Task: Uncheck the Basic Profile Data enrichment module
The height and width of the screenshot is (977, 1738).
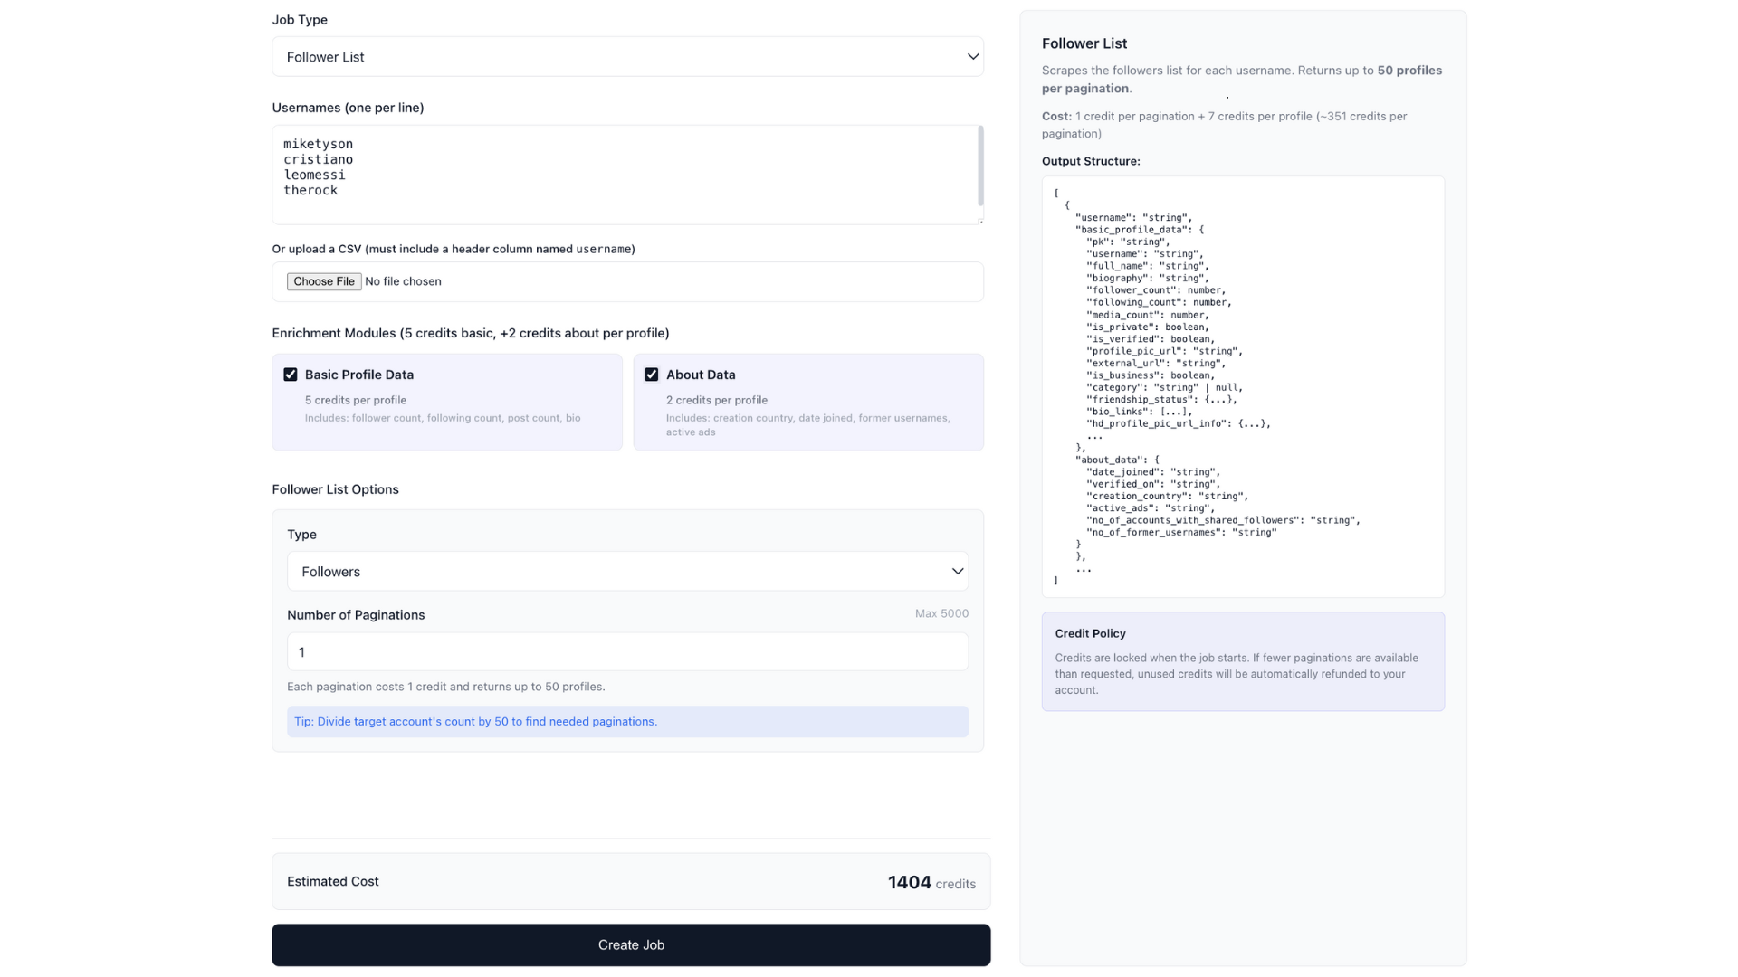Action: [x=290, y=374]
